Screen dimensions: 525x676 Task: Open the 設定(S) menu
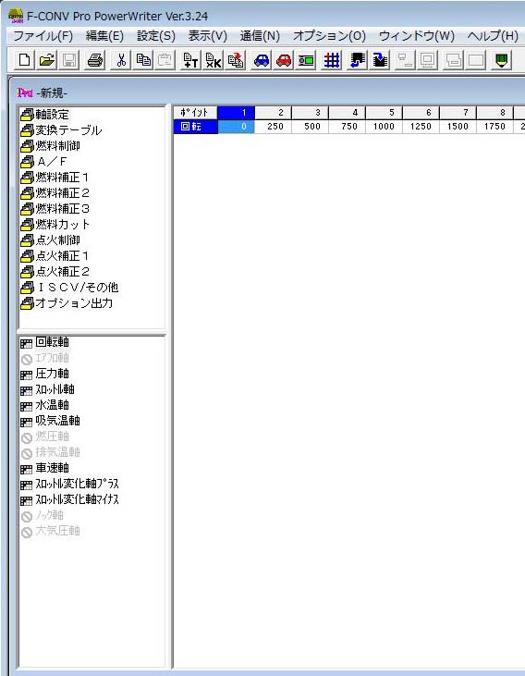156,36
